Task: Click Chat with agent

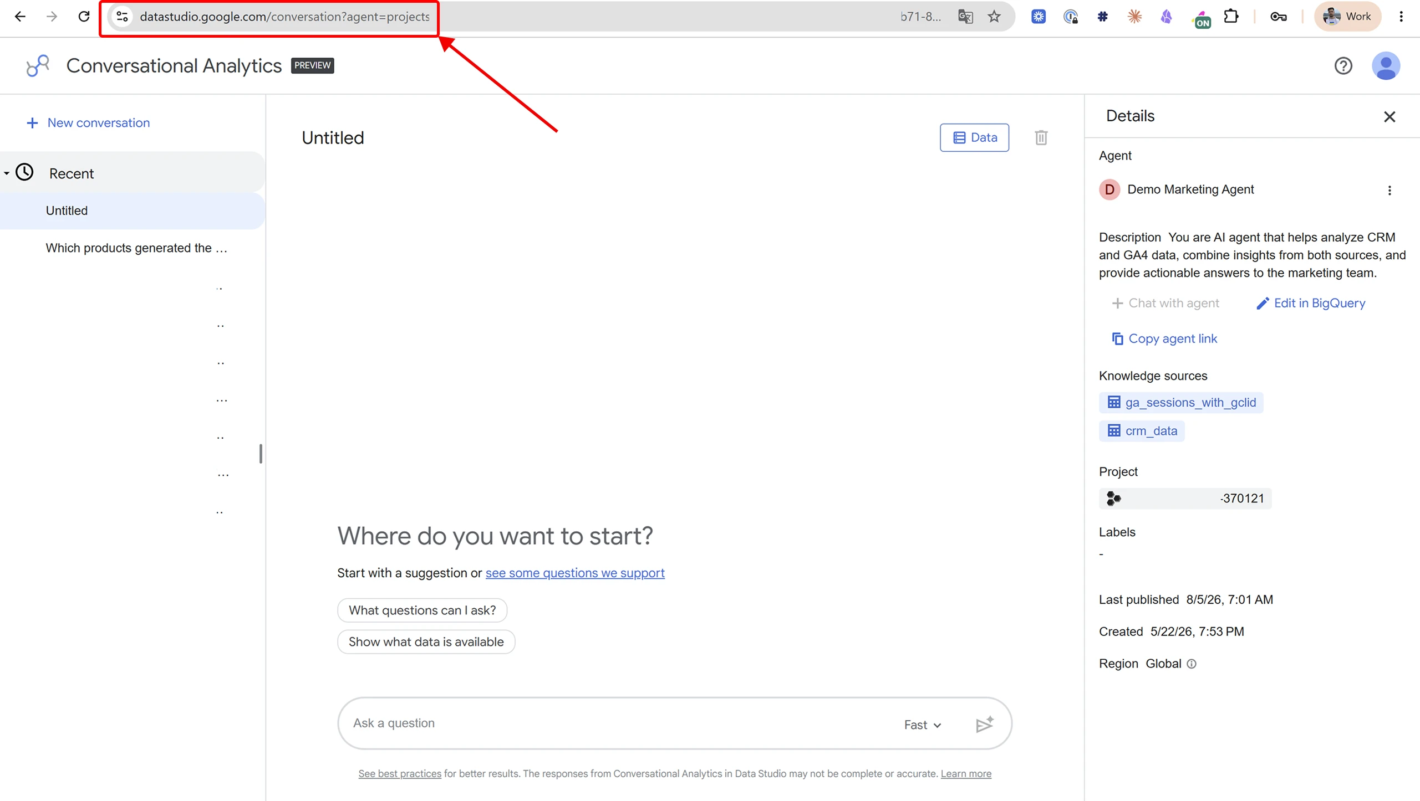Action: 1165,303
